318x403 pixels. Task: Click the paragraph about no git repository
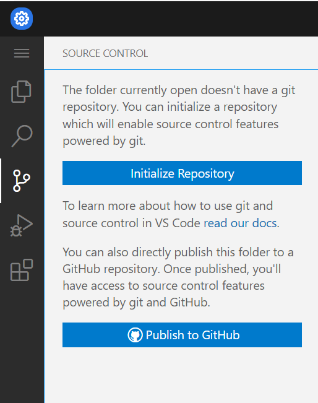pos(179,115)
